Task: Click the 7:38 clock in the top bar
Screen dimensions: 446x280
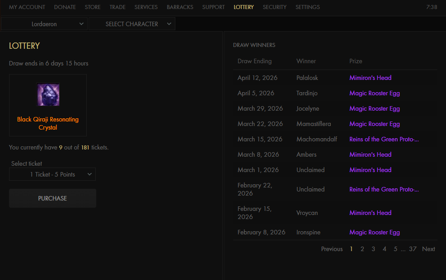Action: click(432, 7)
